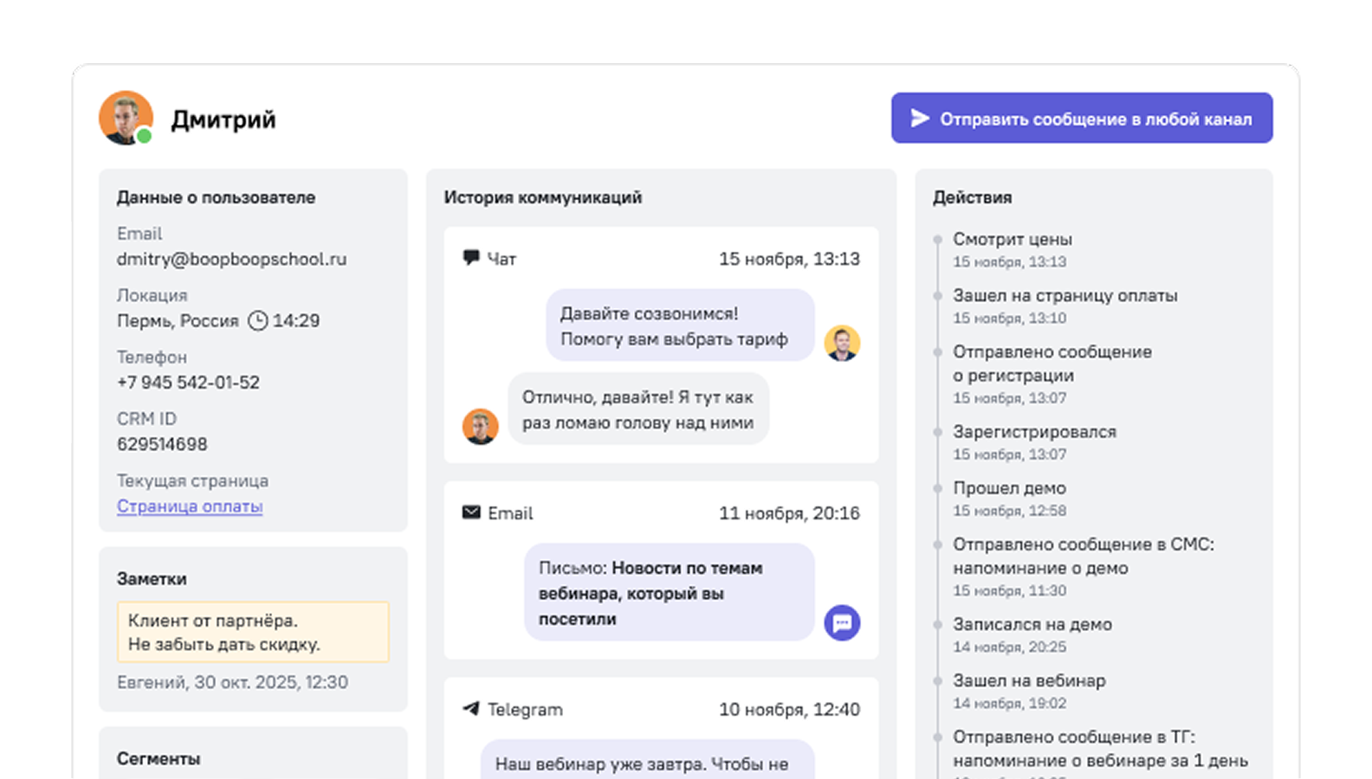1372x779 pixels.
Task: Click the action 'Смотрит цены'
Action: [1013, 239]
